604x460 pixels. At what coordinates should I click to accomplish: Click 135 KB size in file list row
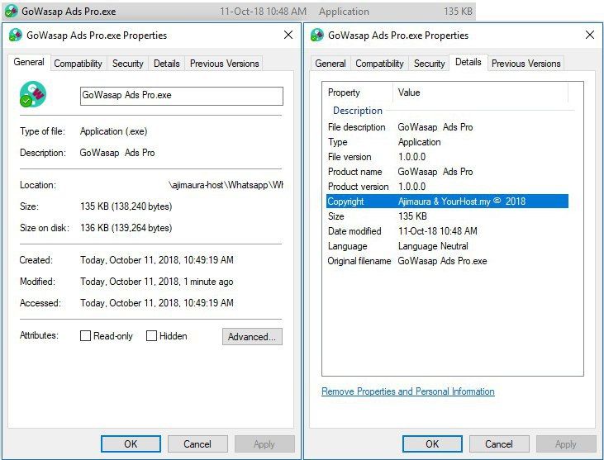pyautogui.click(x=458, y=12)
